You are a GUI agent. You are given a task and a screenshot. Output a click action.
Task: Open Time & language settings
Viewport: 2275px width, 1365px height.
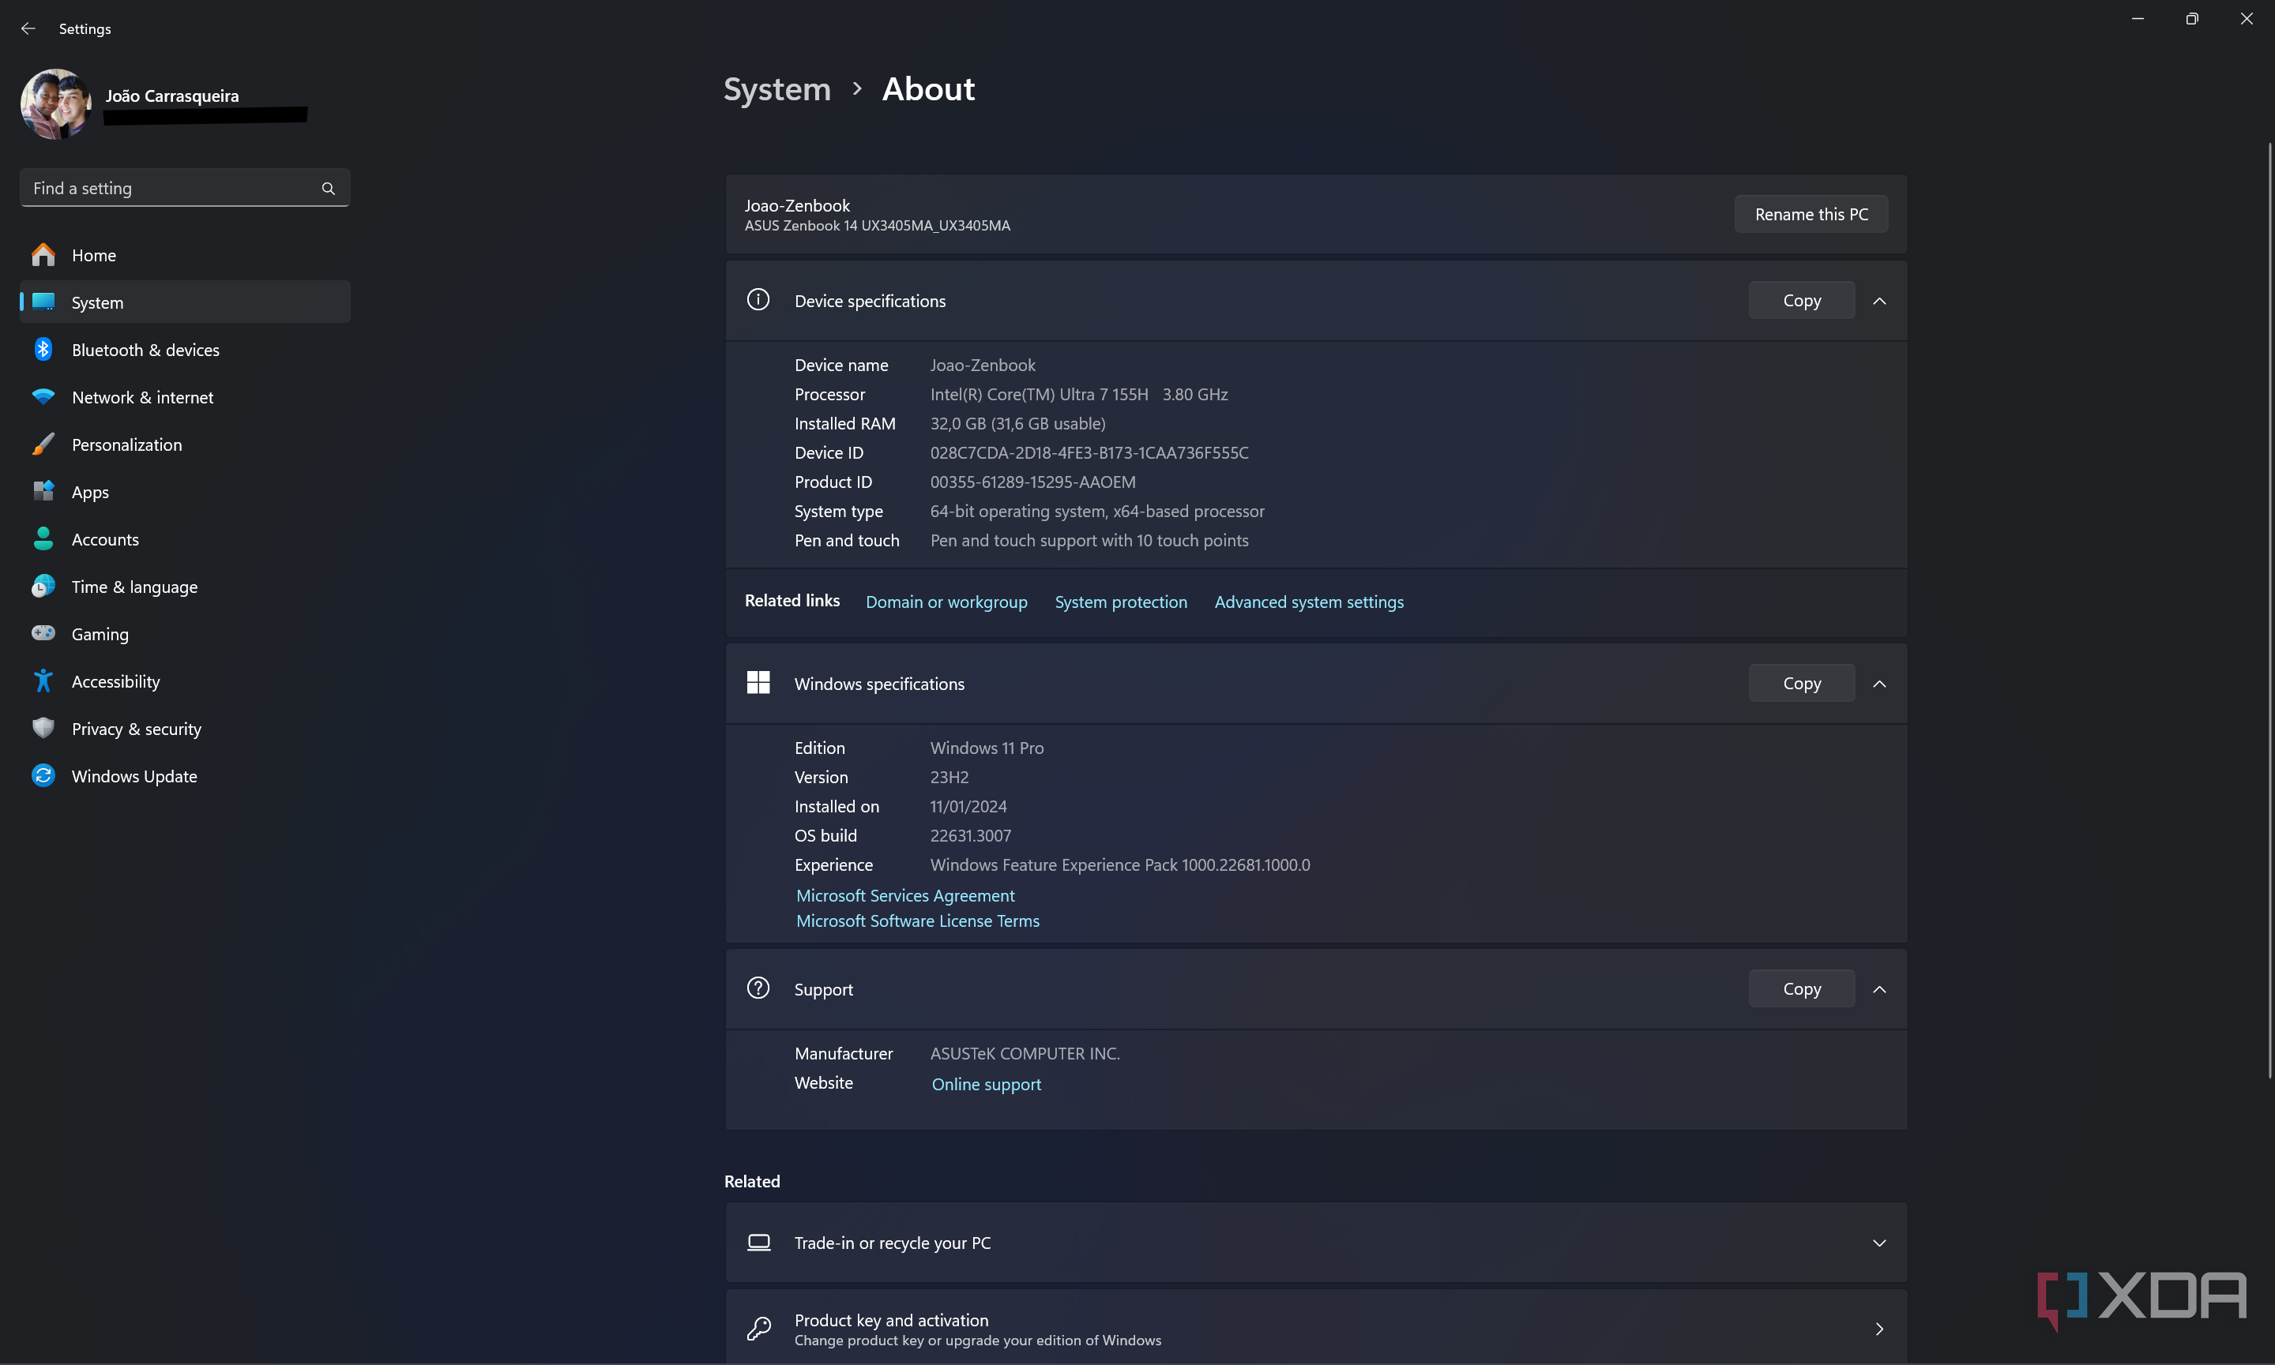tap(134, 586)
